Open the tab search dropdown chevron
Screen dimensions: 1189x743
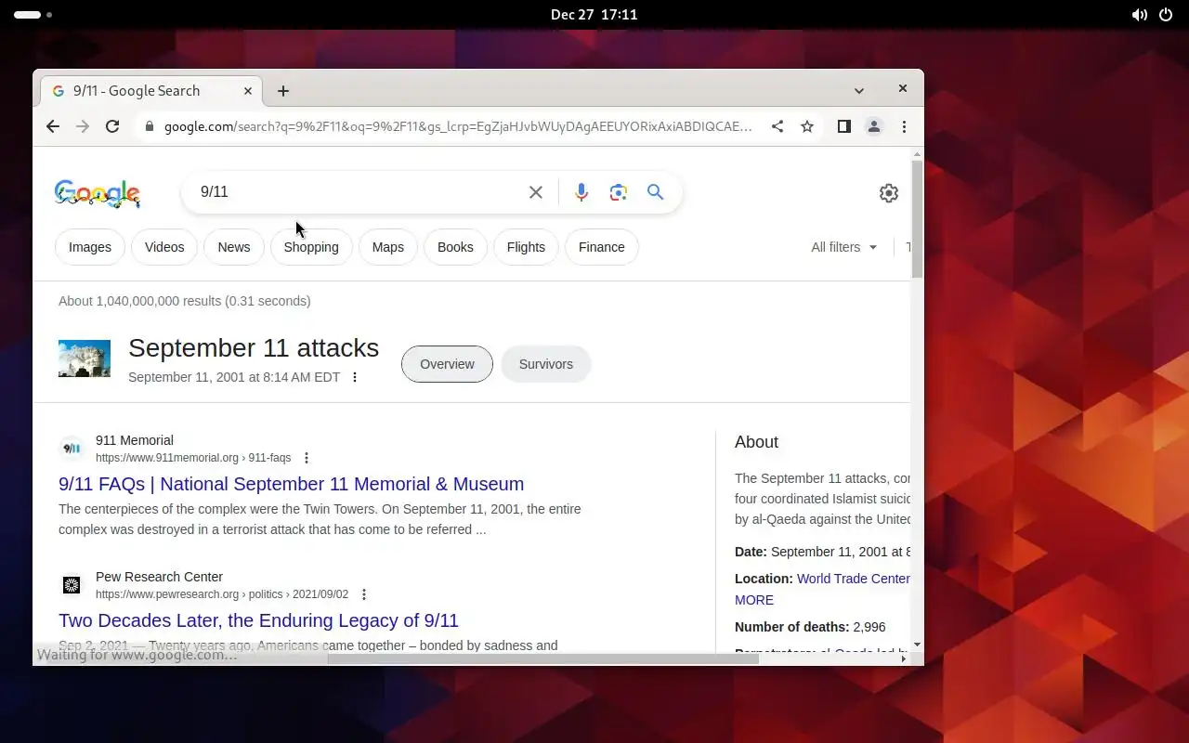[859, 91]
